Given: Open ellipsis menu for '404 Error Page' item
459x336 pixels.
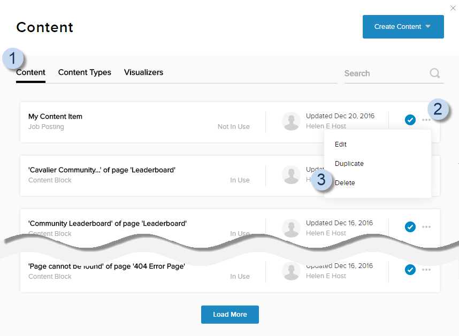Looking at the screenshot, I should tap(426, 270).
